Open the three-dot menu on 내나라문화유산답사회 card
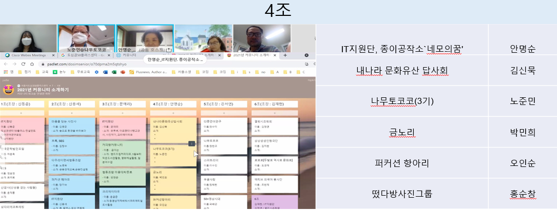 pos(191,143)
